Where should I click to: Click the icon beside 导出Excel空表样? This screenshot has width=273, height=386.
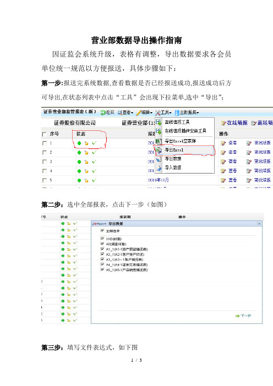(159, 141)
